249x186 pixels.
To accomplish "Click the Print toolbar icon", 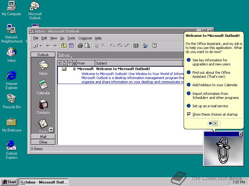I will click(x=80, y=46).
